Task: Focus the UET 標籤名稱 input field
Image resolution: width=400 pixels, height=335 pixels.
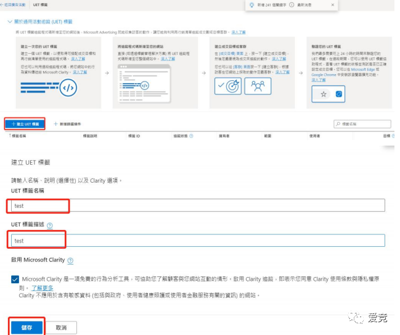Action: (198, 205)
